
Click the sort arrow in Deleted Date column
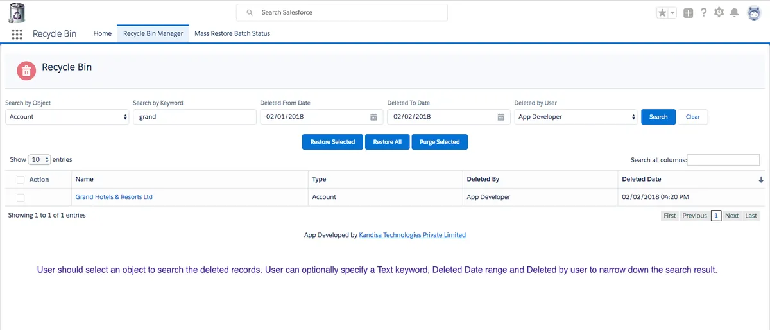click(761, 180)
